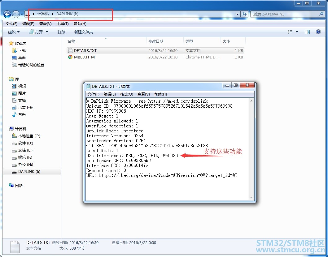The image size is (328, 257).
Task: Sort files by 修改日期 column header
Action: (165, 41)
